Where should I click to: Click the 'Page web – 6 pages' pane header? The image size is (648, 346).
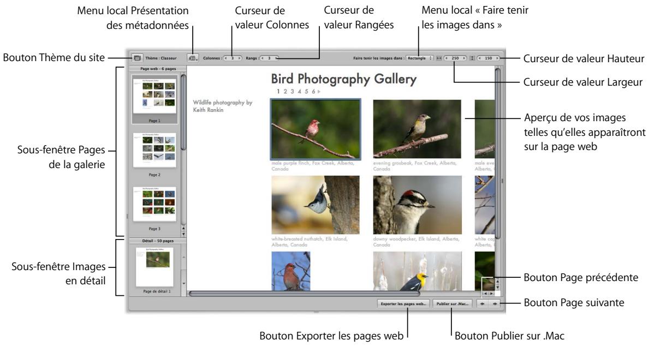tap(158, 69)
